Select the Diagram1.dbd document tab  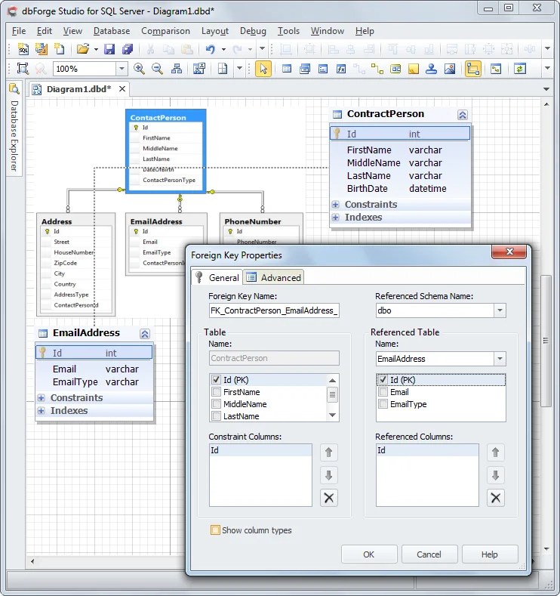pyautogui.click(x=79, y=89)
